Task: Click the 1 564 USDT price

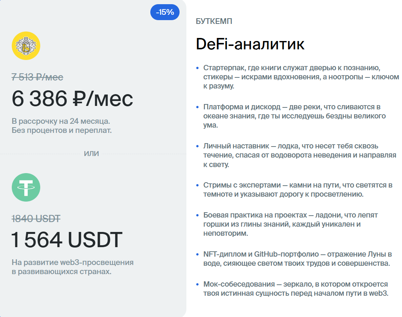Action: [x=67, y=240]
